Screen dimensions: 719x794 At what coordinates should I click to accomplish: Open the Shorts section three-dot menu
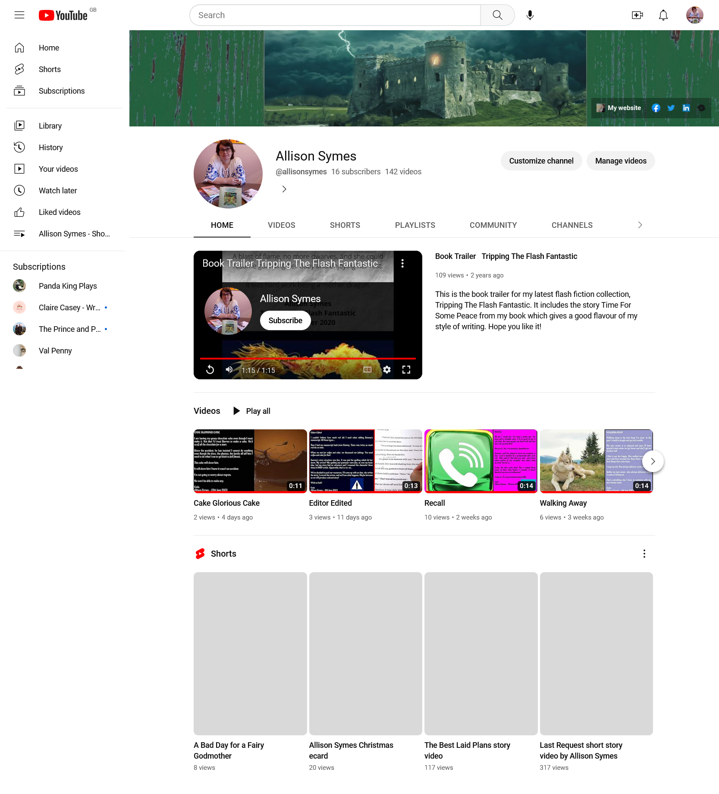click(644, 554)
